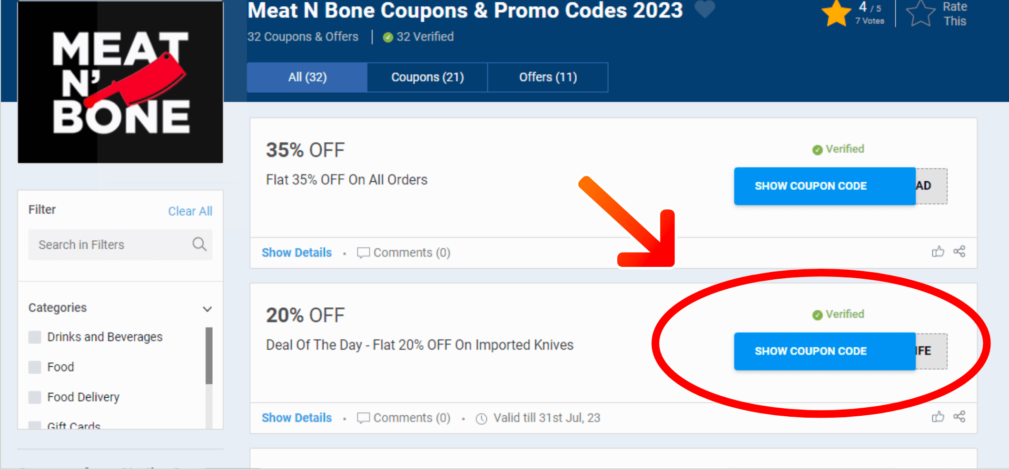The width and height of the screenshot is (1009, 470).
Task: Enable the Food Delivery filter
Action: [x=35, y=397]
